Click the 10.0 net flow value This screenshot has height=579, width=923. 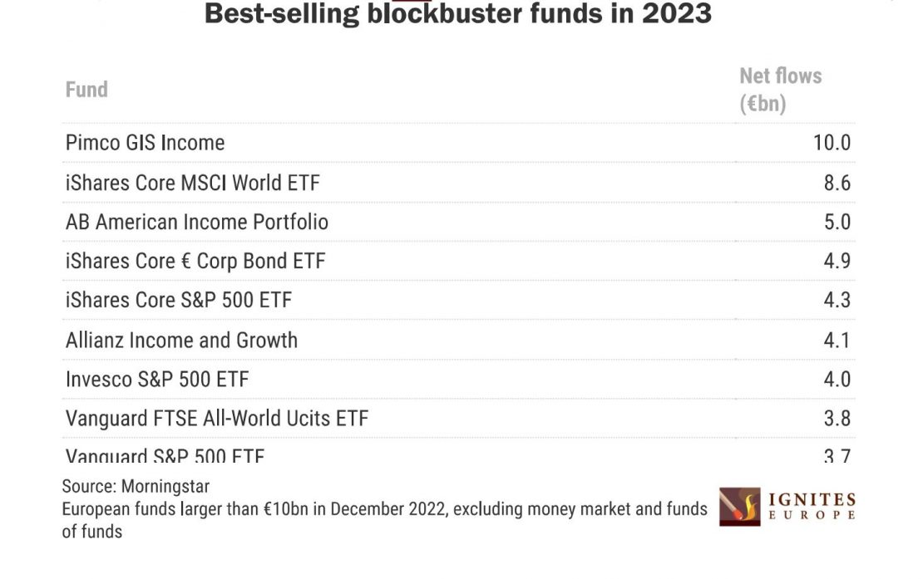coord(832,143)
